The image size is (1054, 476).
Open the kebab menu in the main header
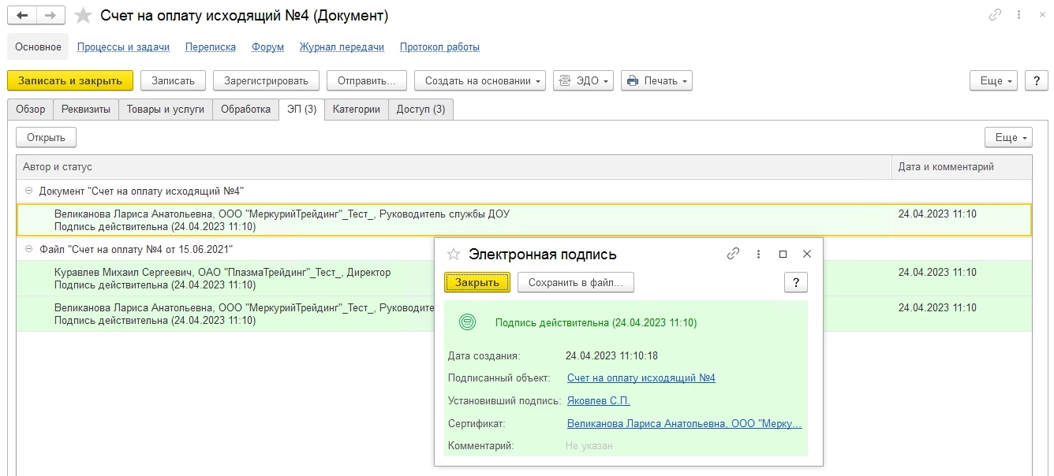(1020, 15)
